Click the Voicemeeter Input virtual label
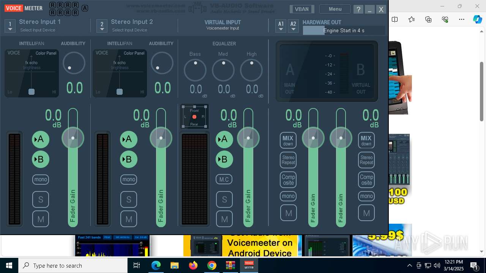 [x=222, y=28]
